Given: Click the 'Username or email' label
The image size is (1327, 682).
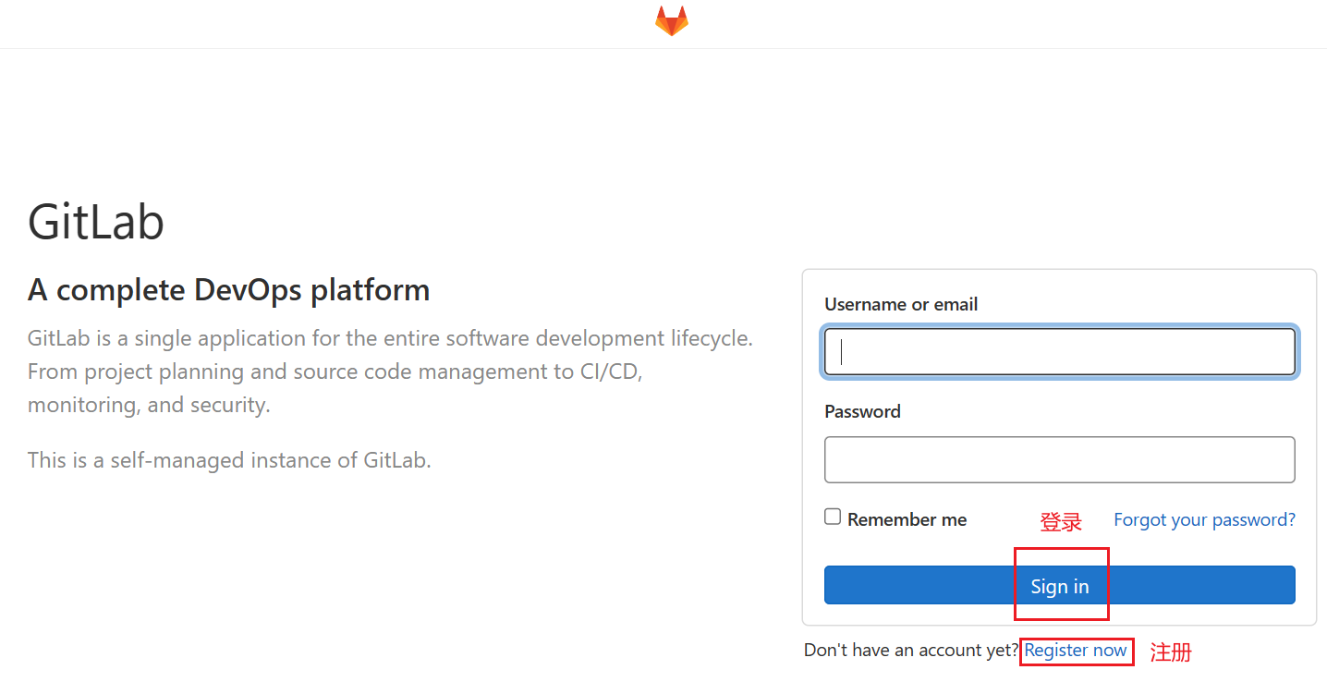Looking at the screenshot, I should click(x=901, y=304).
